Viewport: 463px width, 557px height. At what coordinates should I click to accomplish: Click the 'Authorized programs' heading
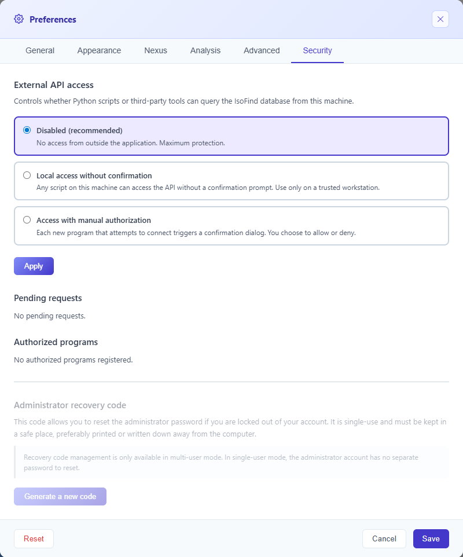click(x=56, y=342)
